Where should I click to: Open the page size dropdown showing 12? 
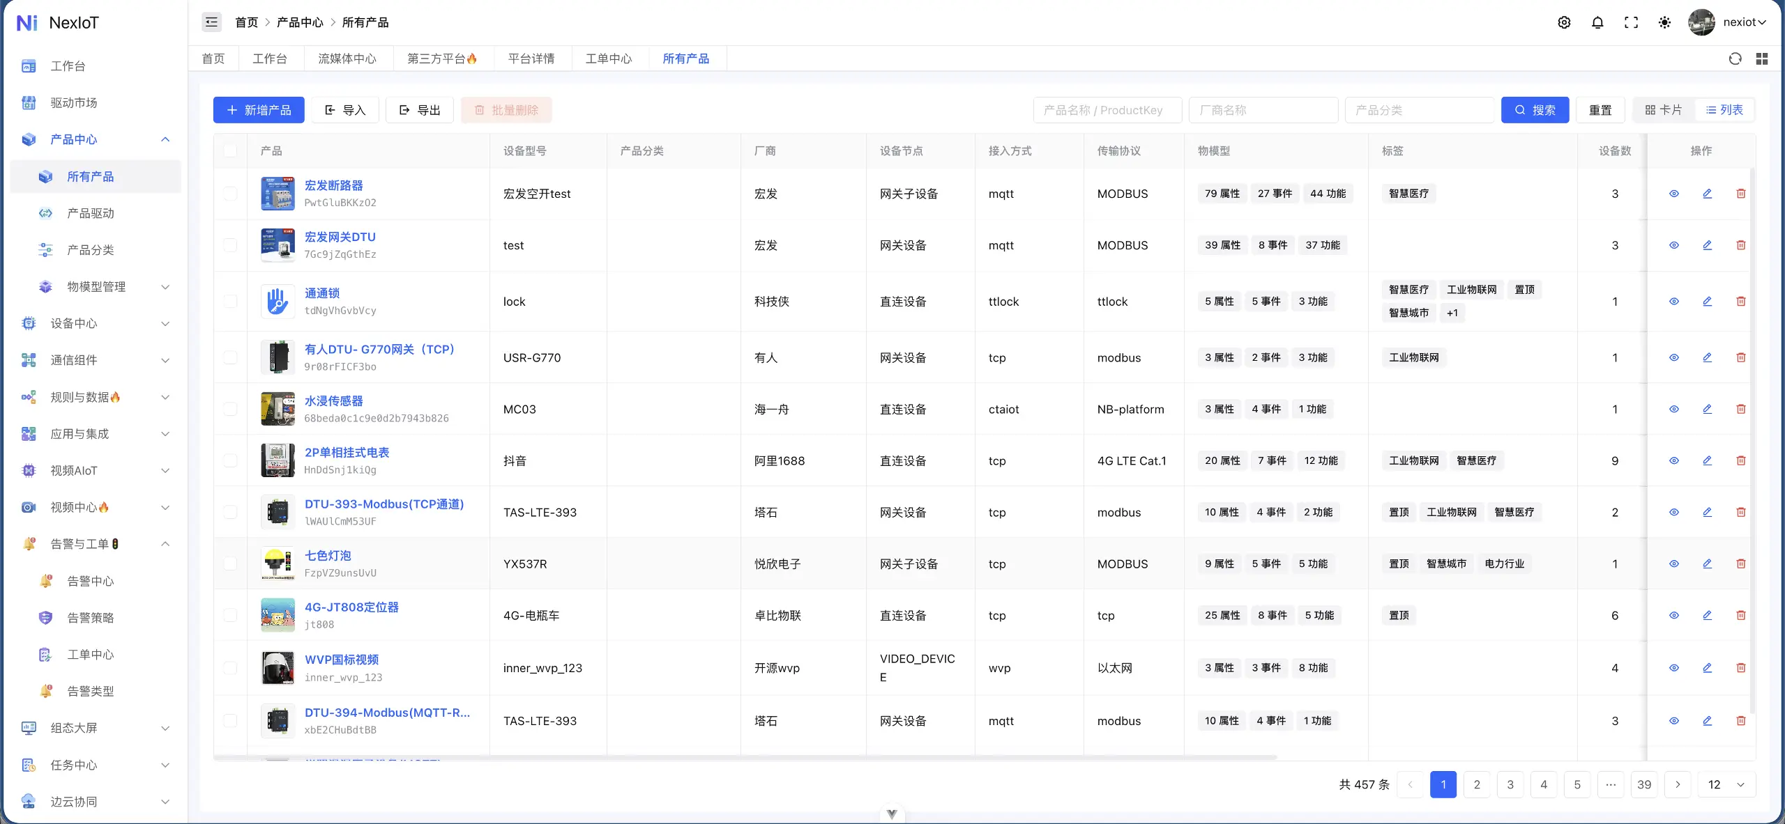tap(1726, 784)
